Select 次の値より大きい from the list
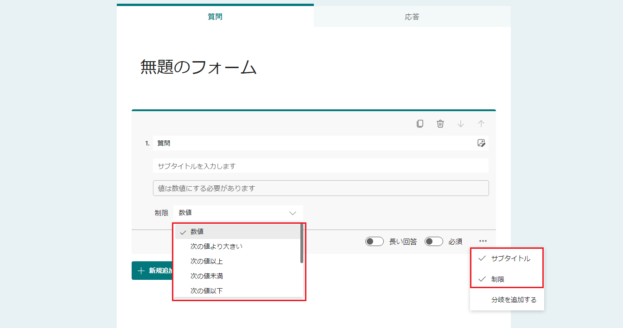623x328 pixels. (216, 246)
